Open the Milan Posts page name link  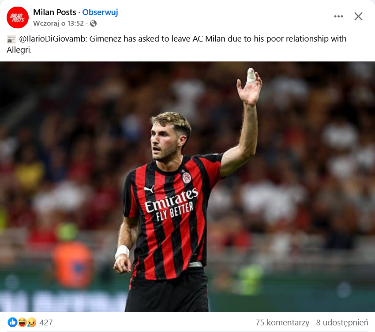55,12
